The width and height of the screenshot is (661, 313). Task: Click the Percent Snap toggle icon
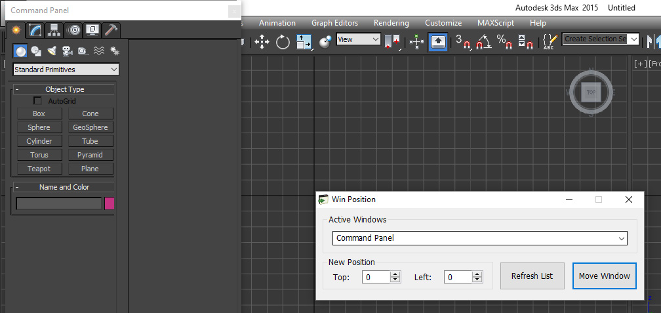tap(504, 43)
